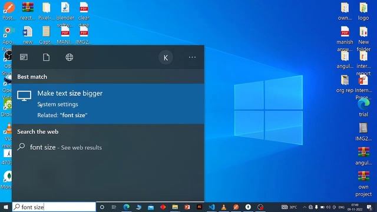The width and height of the screenshot is (377, 212).
Task: Open Task View on the taskbar
Action: (x=114, y=207)
